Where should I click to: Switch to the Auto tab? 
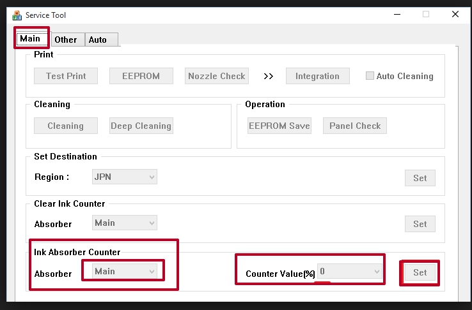point(98,40)
